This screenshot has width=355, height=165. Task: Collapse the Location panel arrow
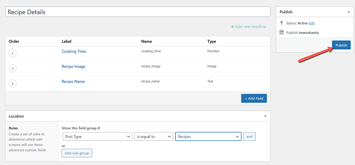265,116
